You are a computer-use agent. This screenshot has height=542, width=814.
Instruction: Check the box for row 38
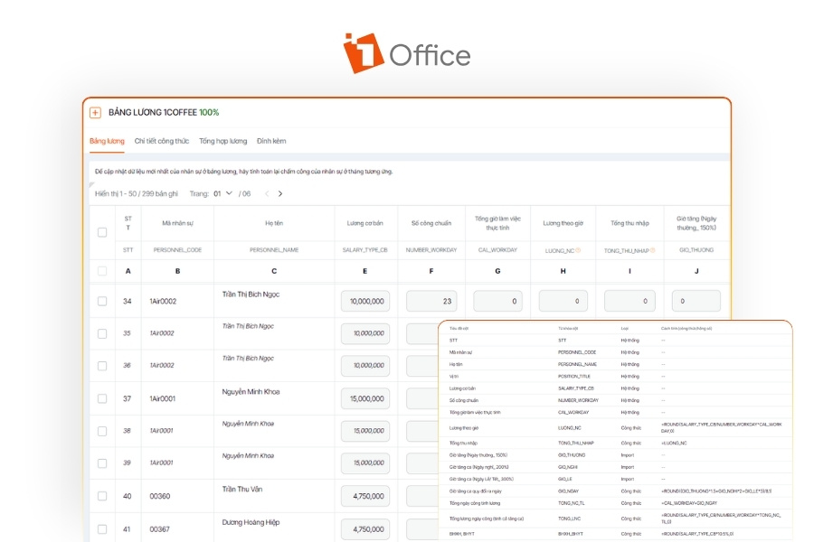point(102,431)
